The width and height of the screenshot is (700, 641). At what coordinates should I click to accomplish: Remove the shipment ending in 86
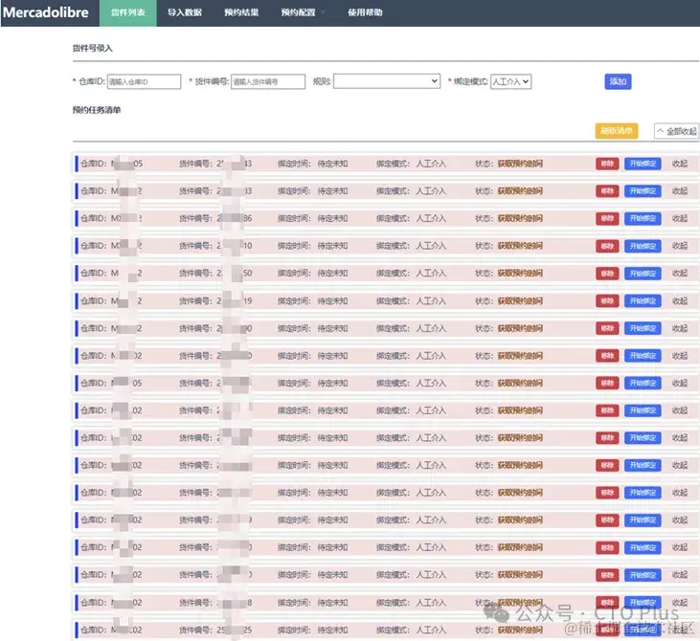click(607, 218)
